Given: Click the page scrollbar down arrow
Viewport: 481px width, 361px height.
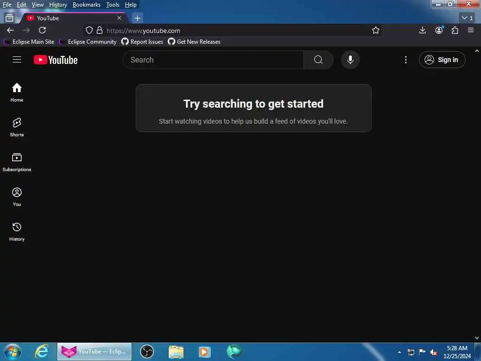Looking at the screenshot, I should [x=477, y=337].
